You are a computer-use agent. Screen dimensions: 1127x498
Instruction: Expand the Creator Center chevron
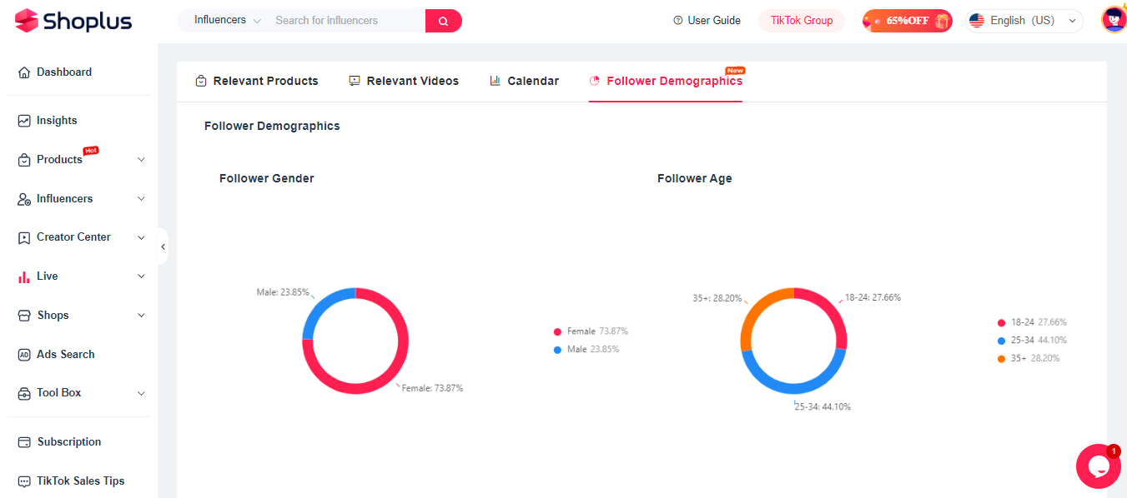coord(141,237)
